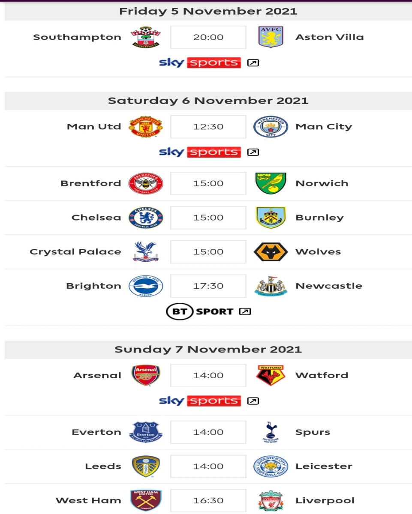Viewport: 412px width, 514px height.
Task: Select the Manchester City badge
Action: [271, 127]
